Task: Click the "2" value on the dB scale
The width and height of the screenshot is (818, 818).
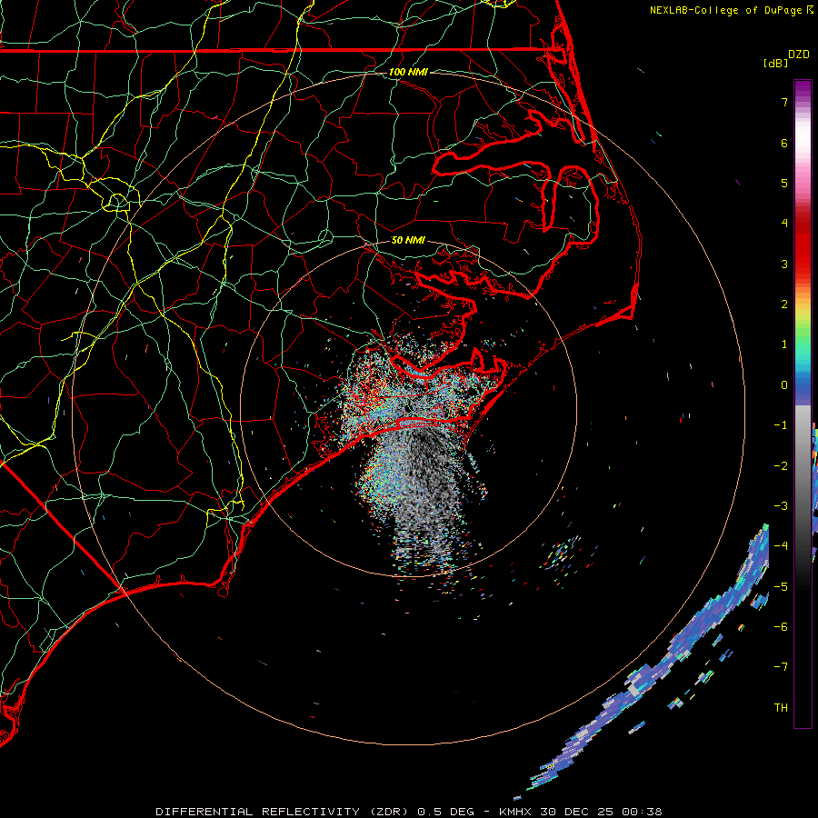Action: click(x=784, y=304)
